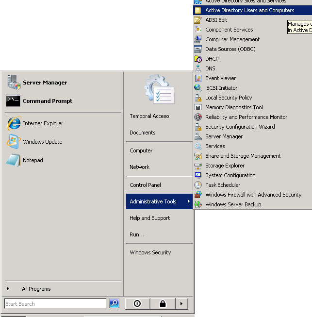The image size is (312, 317).
Task: Click the Memory Diagnostics Tool icon
Action: coord(198,107)
